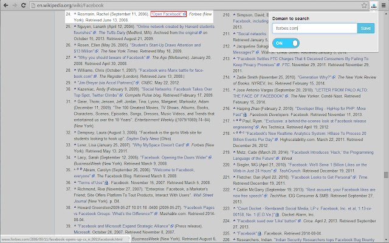Image resolution: width=389 pixels, height=243 pixels.
Task: Click The Age link in reference 27
Action: 159,58
